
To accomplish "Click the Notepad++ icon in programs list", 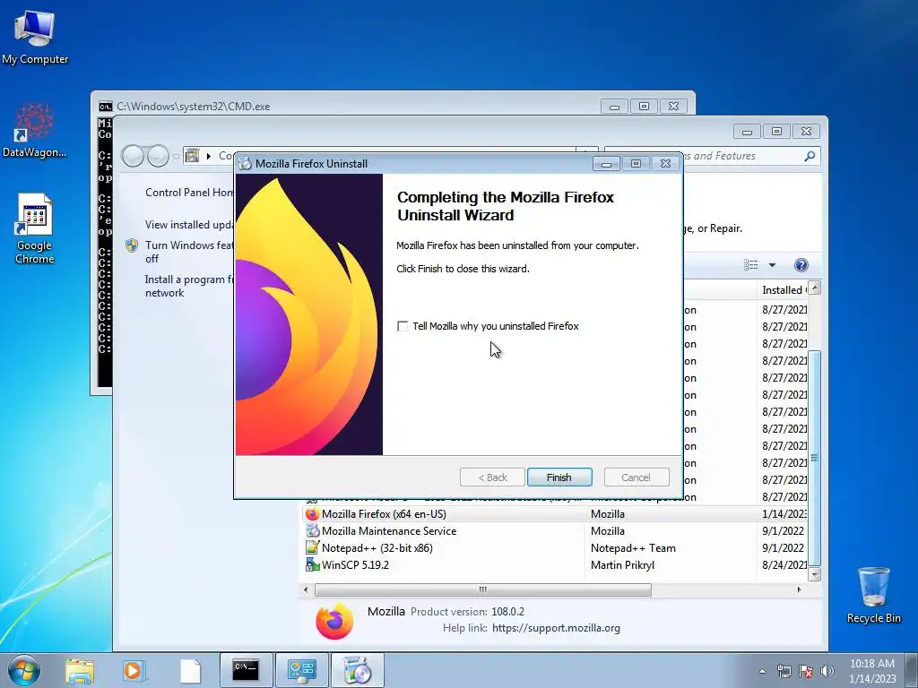I will click(313, 547).
